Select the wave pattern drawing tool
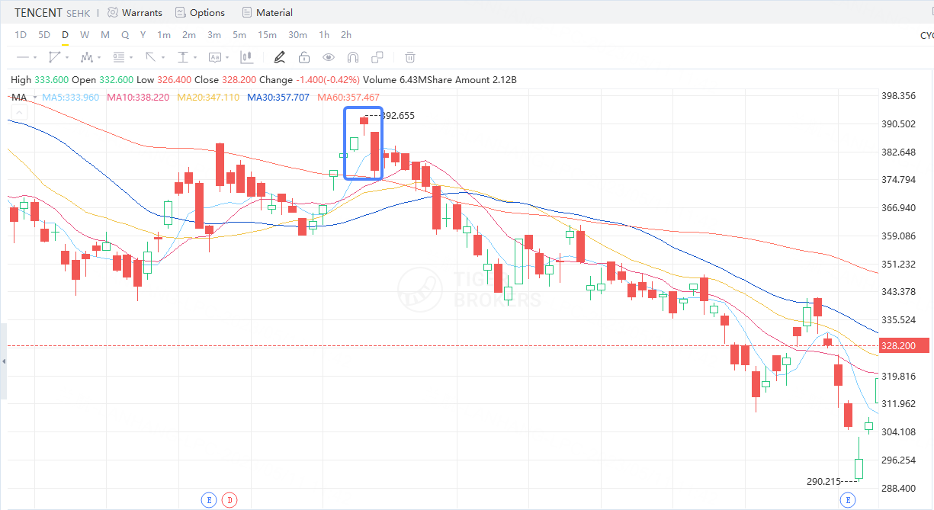Screen dimensions: 934x510 pyautogui.click(x=87, y=57)
